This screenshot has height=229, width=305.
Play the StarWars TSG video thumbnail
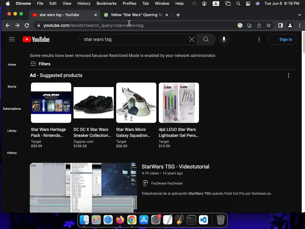[83, 188]
